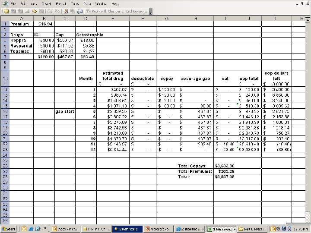
Task: Switch to the FW: Mr. C... taskbar button
Action: point(96,229)
